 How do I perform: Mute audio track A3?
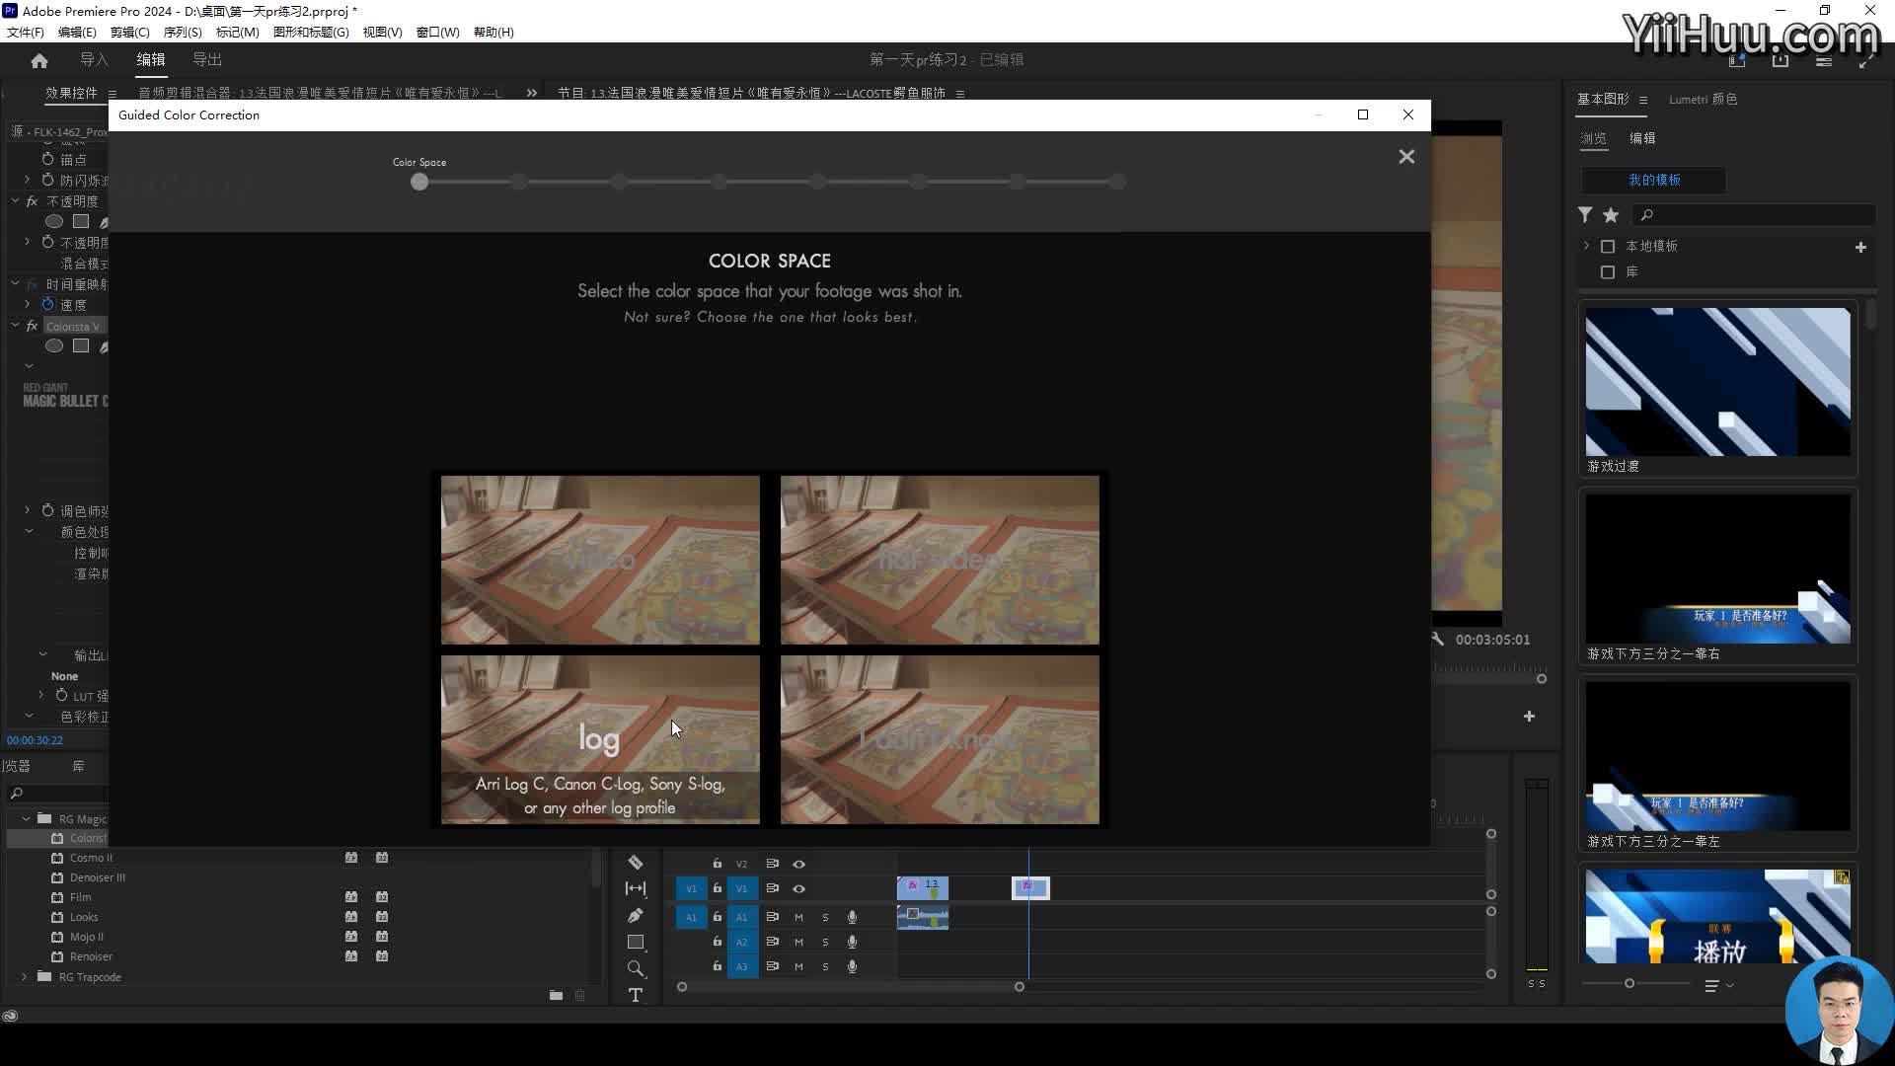pos(798,966)
